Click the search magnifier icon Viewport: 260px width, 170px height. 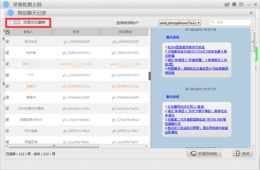pos(213,22)
